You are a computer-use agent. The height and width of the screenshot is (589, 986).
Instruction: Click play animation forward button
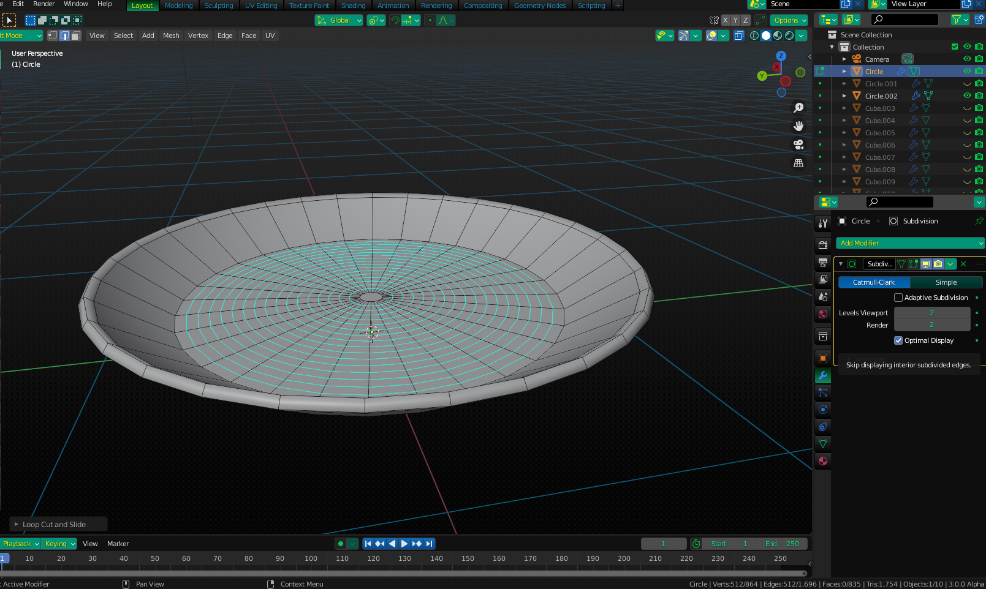click(x=404, y=544)
